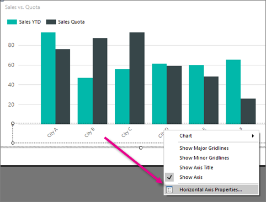Screen dimensions: 266x202
Task: Enable Show Major Gridlines option
Action: pos(204,148)
